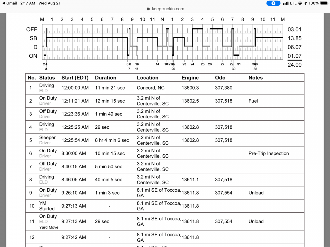Select event marker 27 below the graph

(222, 64)
